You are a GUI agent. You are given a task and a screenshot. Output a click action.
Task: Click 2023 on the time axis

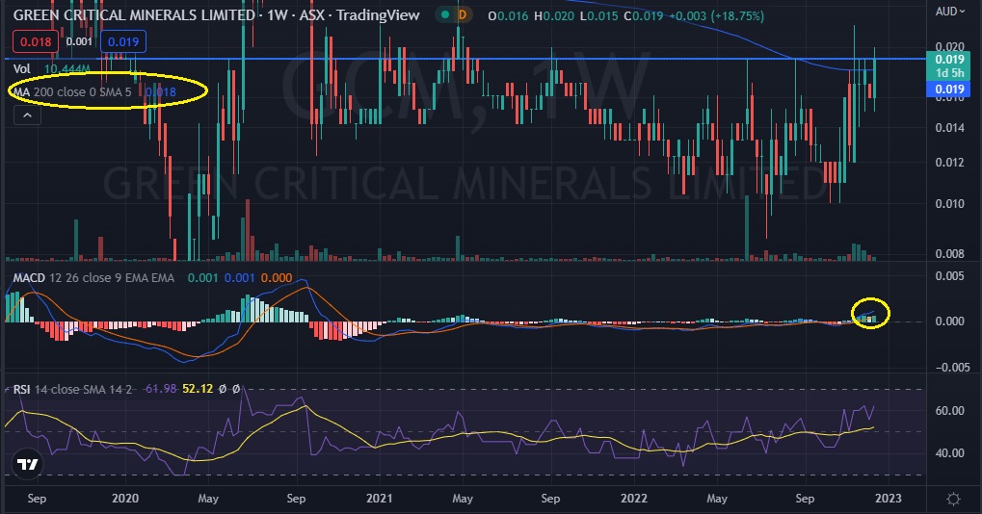pos(889,499)
